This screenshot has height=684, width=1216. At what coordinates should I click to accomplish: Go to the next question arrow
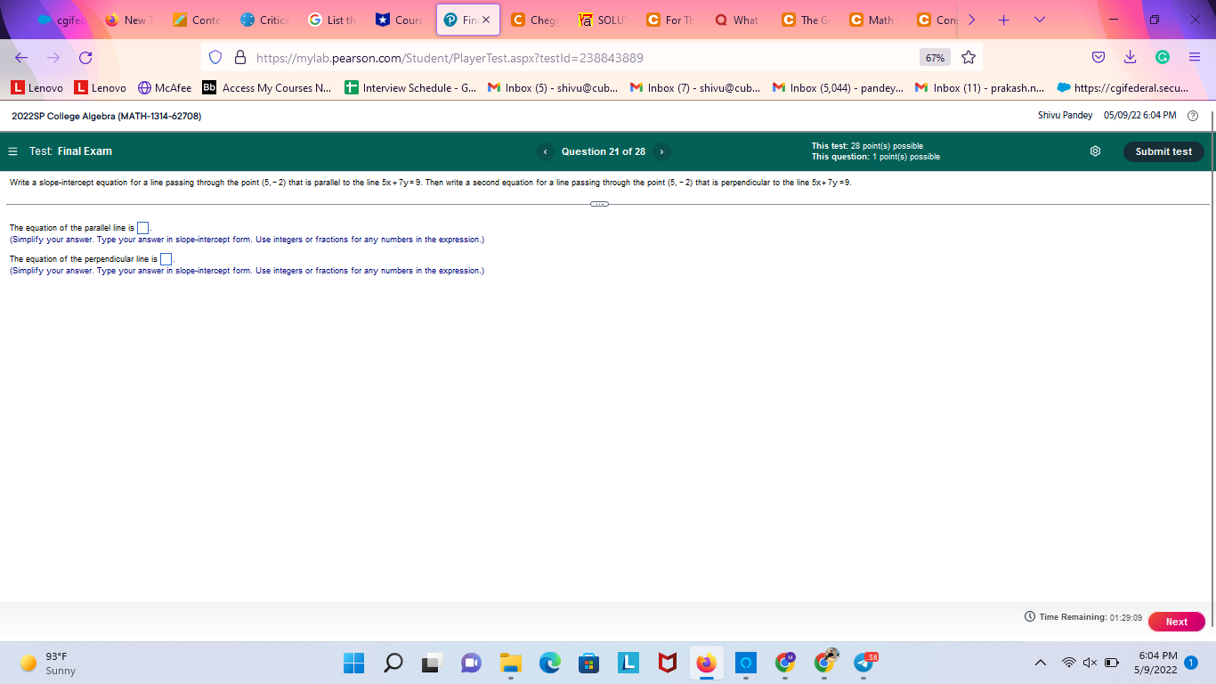click(661, 151)
